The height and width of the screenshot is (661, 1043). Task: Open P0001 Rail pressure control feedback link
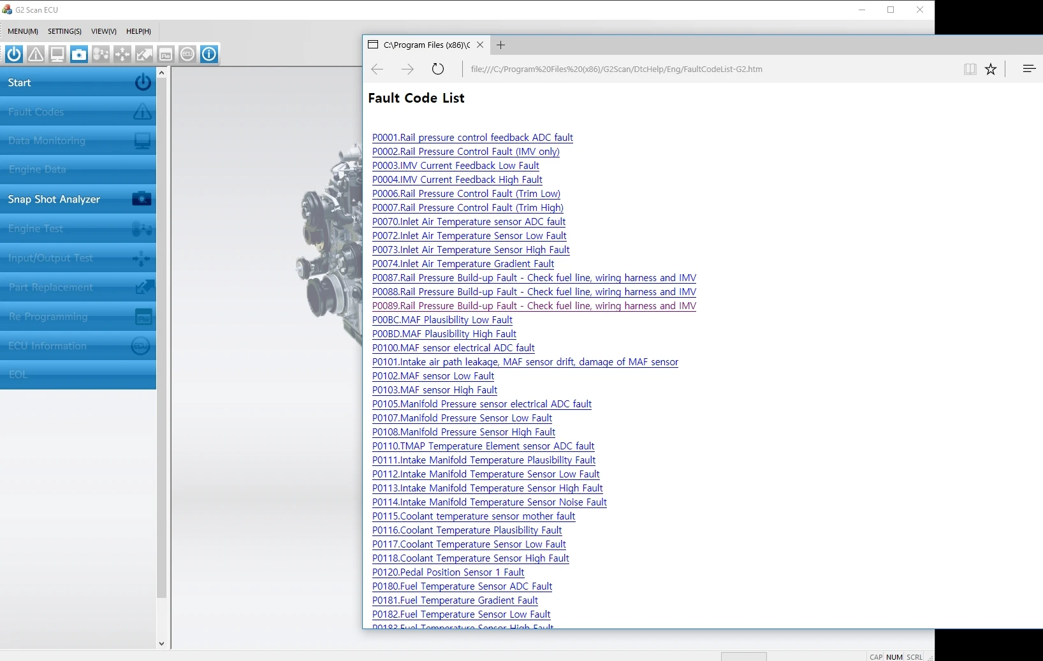(x=472, y=138)
